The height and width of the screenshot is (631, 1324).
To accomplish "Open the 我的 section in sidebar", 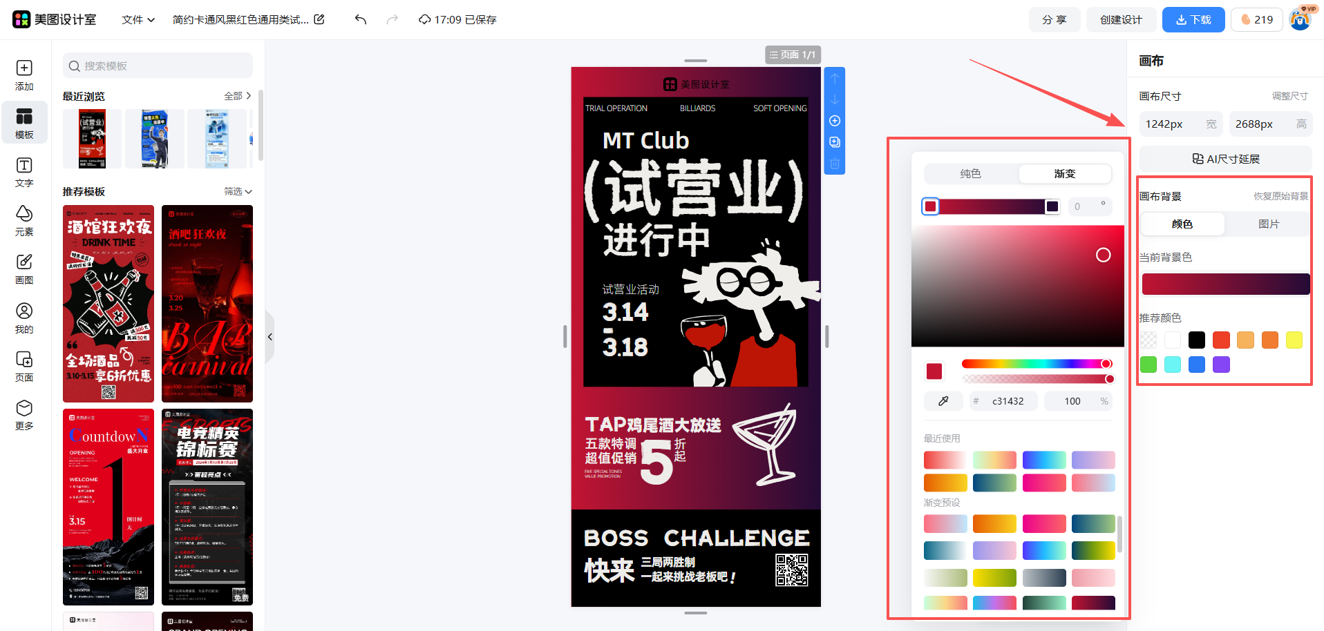I will point(24,318).
